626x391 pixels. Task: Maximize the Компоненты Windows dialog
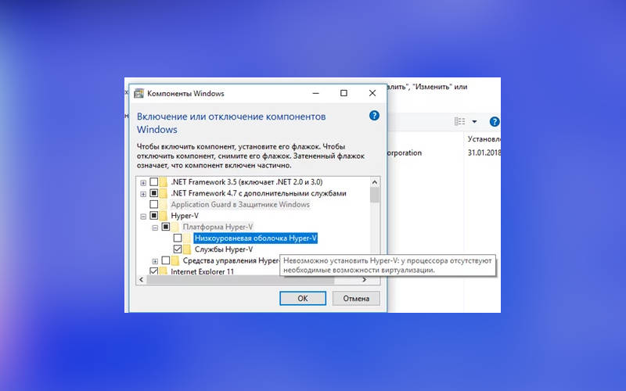[x=344, y=93]
